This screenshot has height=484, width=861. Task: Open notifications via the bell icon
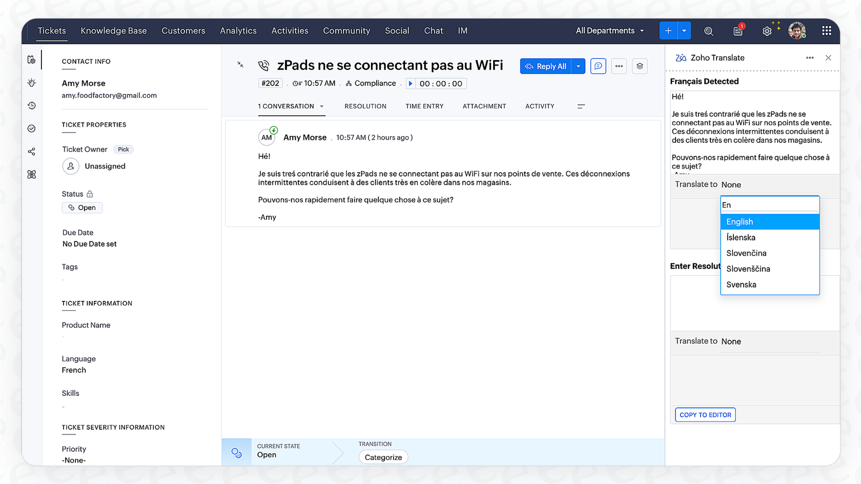click(737, 31)
